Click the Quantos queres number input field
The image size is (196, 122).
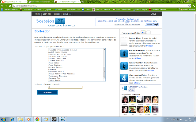65,87
